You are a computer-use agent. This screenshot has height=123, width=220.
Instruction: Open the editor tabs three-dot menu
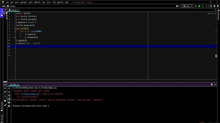coord(216,10)
